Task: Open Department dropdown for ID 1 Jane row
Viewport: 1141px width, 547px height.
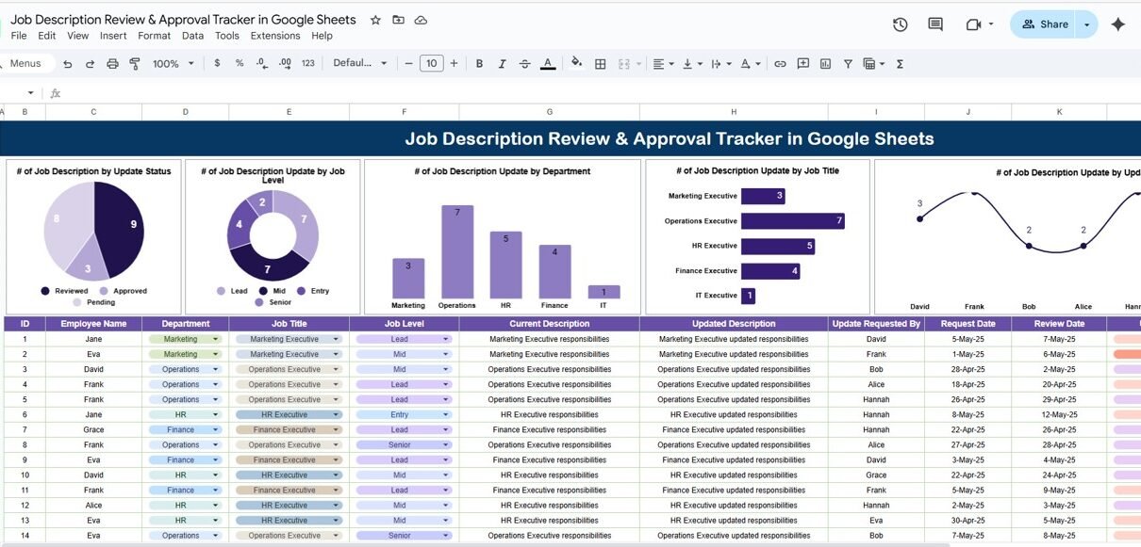Action: coord(216,339)
